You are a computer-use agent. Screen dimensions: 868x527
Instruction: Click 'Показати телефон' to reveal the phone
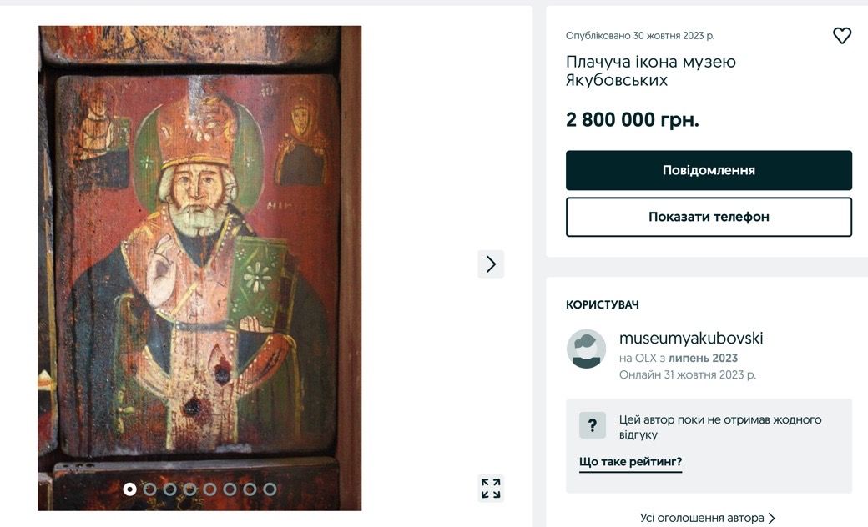click(x=709, y=216)
